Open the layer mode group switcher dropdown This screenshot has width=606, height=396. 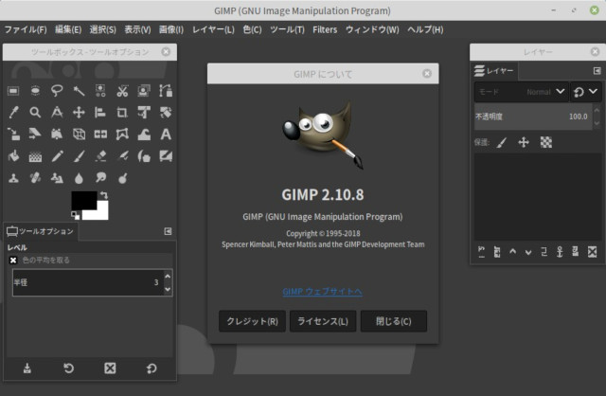[x=585, y=92]
